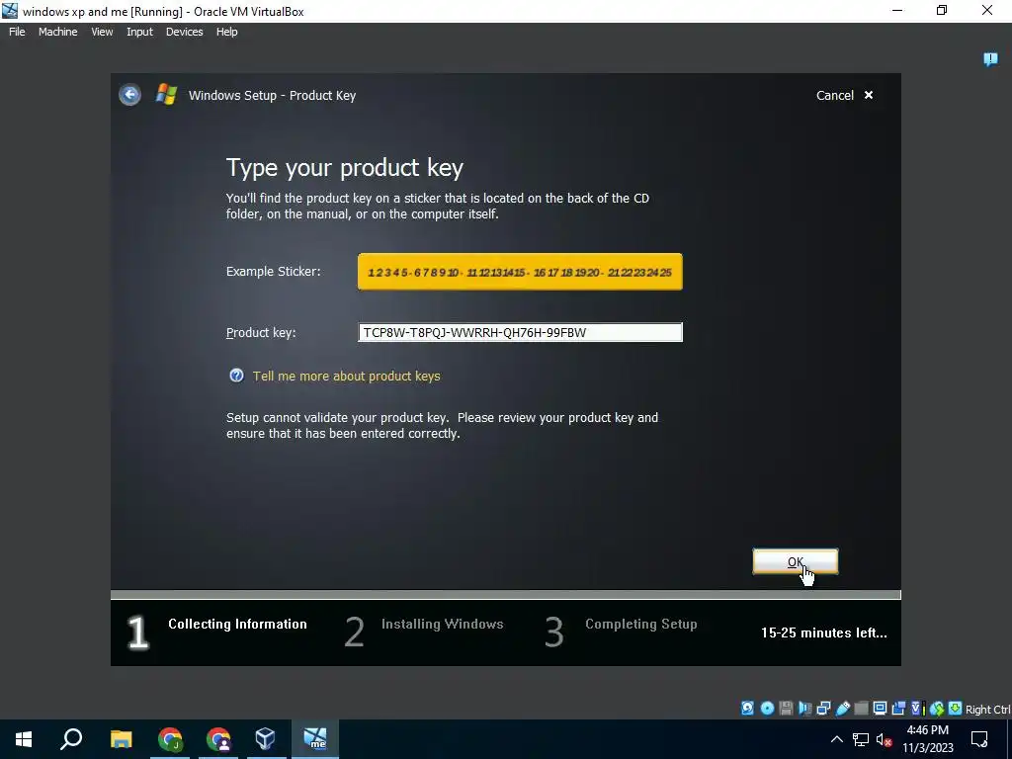The image size is (1012, 759).
Task: Confirm product key with OK button
Action: [x=796, y=561]
